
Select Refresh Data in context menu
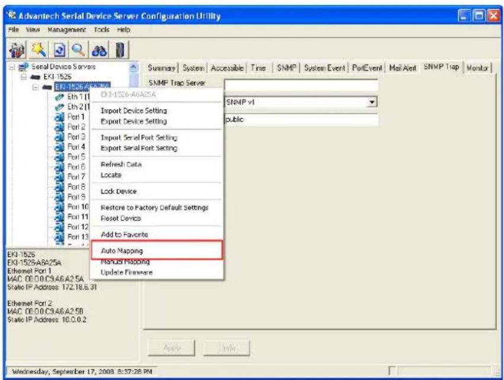point(156,164)
